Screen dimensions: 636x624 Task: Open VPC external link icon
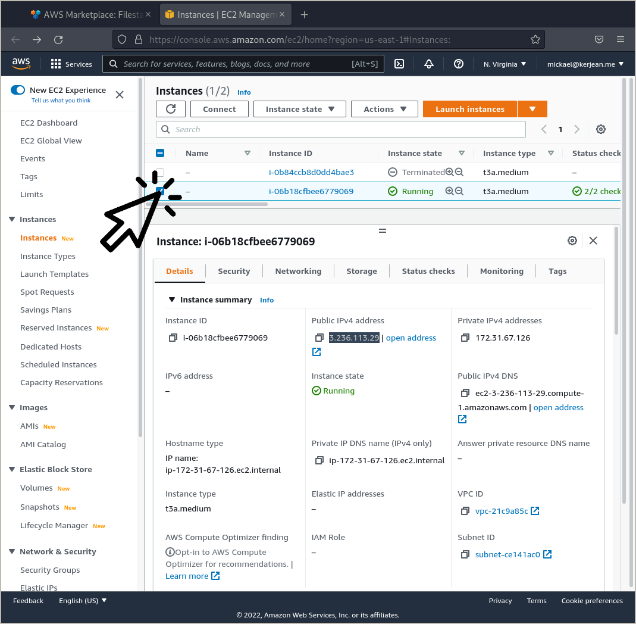coord(535,511)
